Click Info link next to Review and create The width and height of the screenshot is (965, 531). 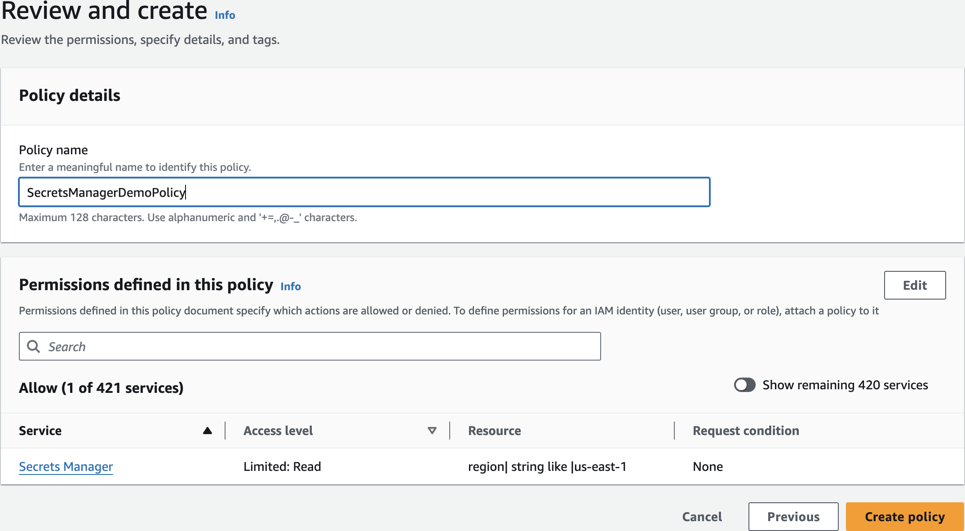coord(225,15)
